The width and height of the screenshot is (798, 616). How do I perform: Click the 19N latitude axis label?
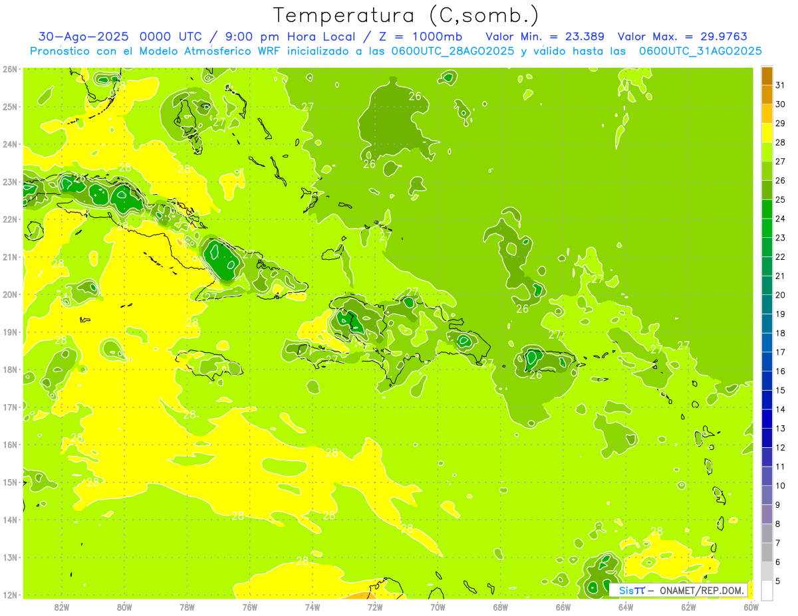(9, 332)
